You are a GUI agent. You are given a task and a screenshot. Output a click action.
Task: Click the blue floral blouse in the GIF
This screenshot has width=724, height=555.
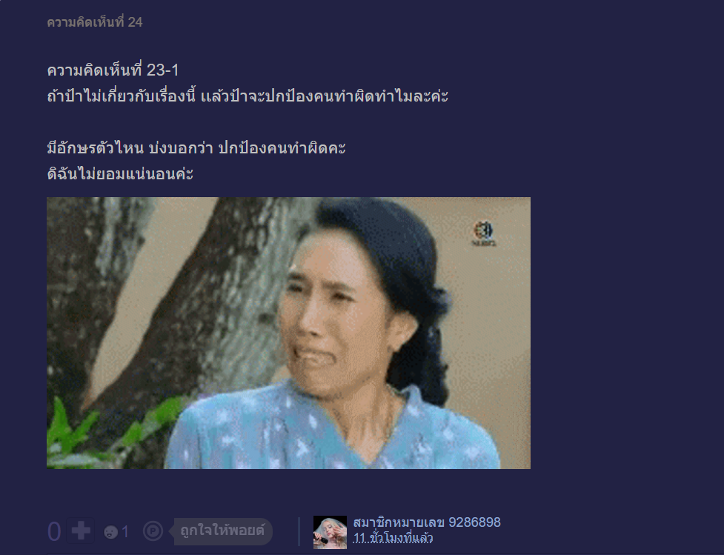pos(333,434)
